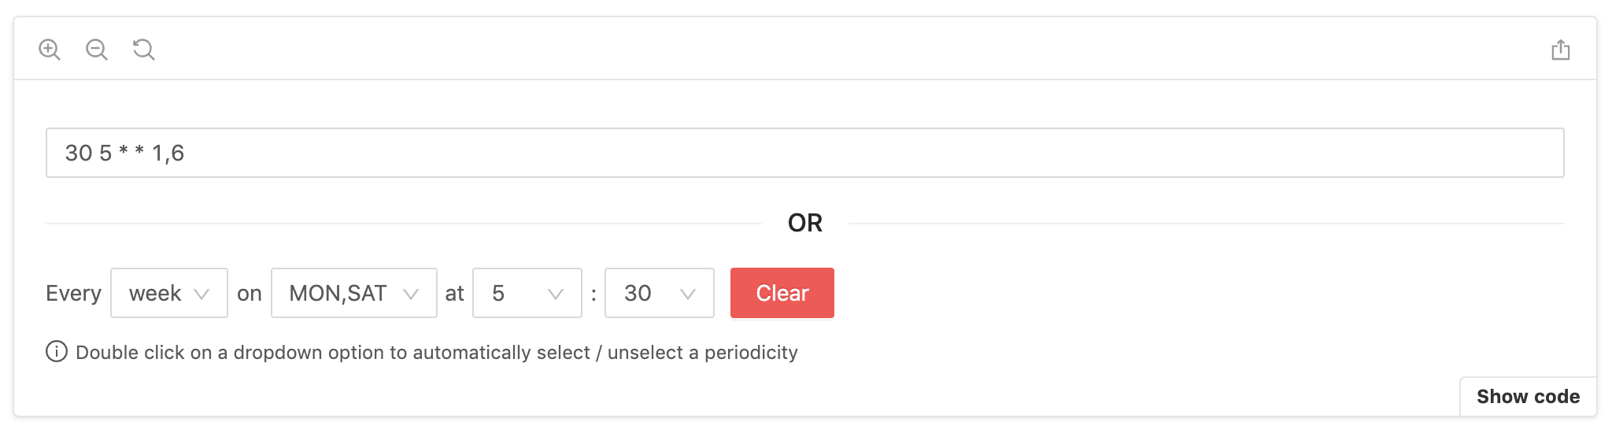Image resolution: width=1612 pixels, height=433 pixels.
Task: Open the period dropdown showing week
Action: 169,293
